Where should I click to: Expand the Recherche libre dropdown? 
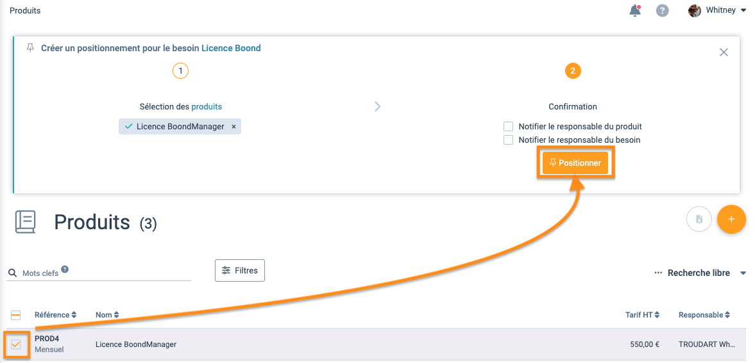point(743,273)
